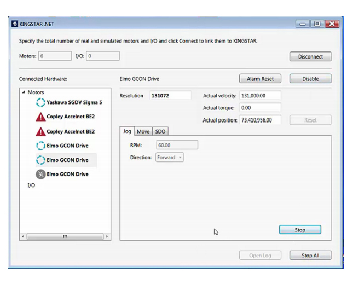Click the scrollbar right arrow in hardware list

(107, 236)
